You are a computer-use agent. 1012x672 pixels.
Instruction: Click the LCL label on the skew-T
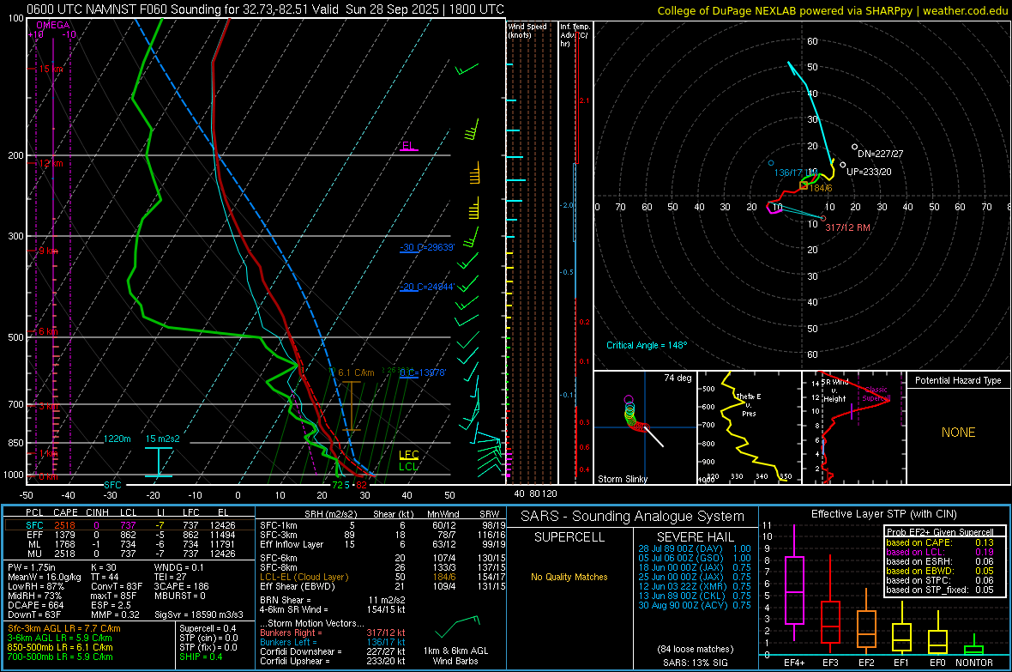point(408,466)
